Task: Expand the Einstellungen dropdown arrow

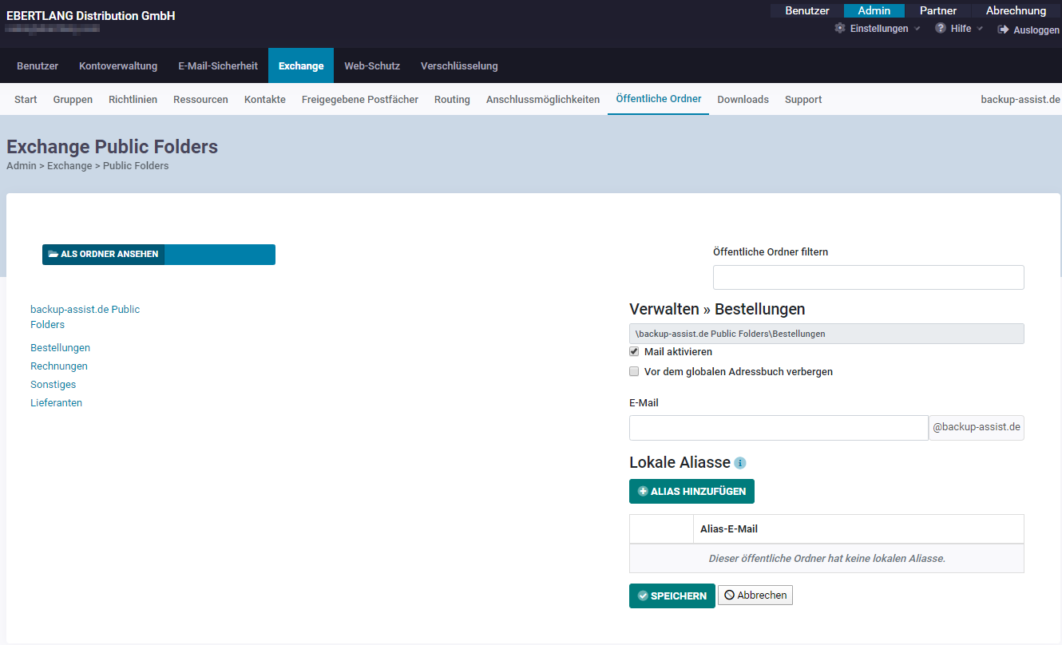Action: point(917,29)
